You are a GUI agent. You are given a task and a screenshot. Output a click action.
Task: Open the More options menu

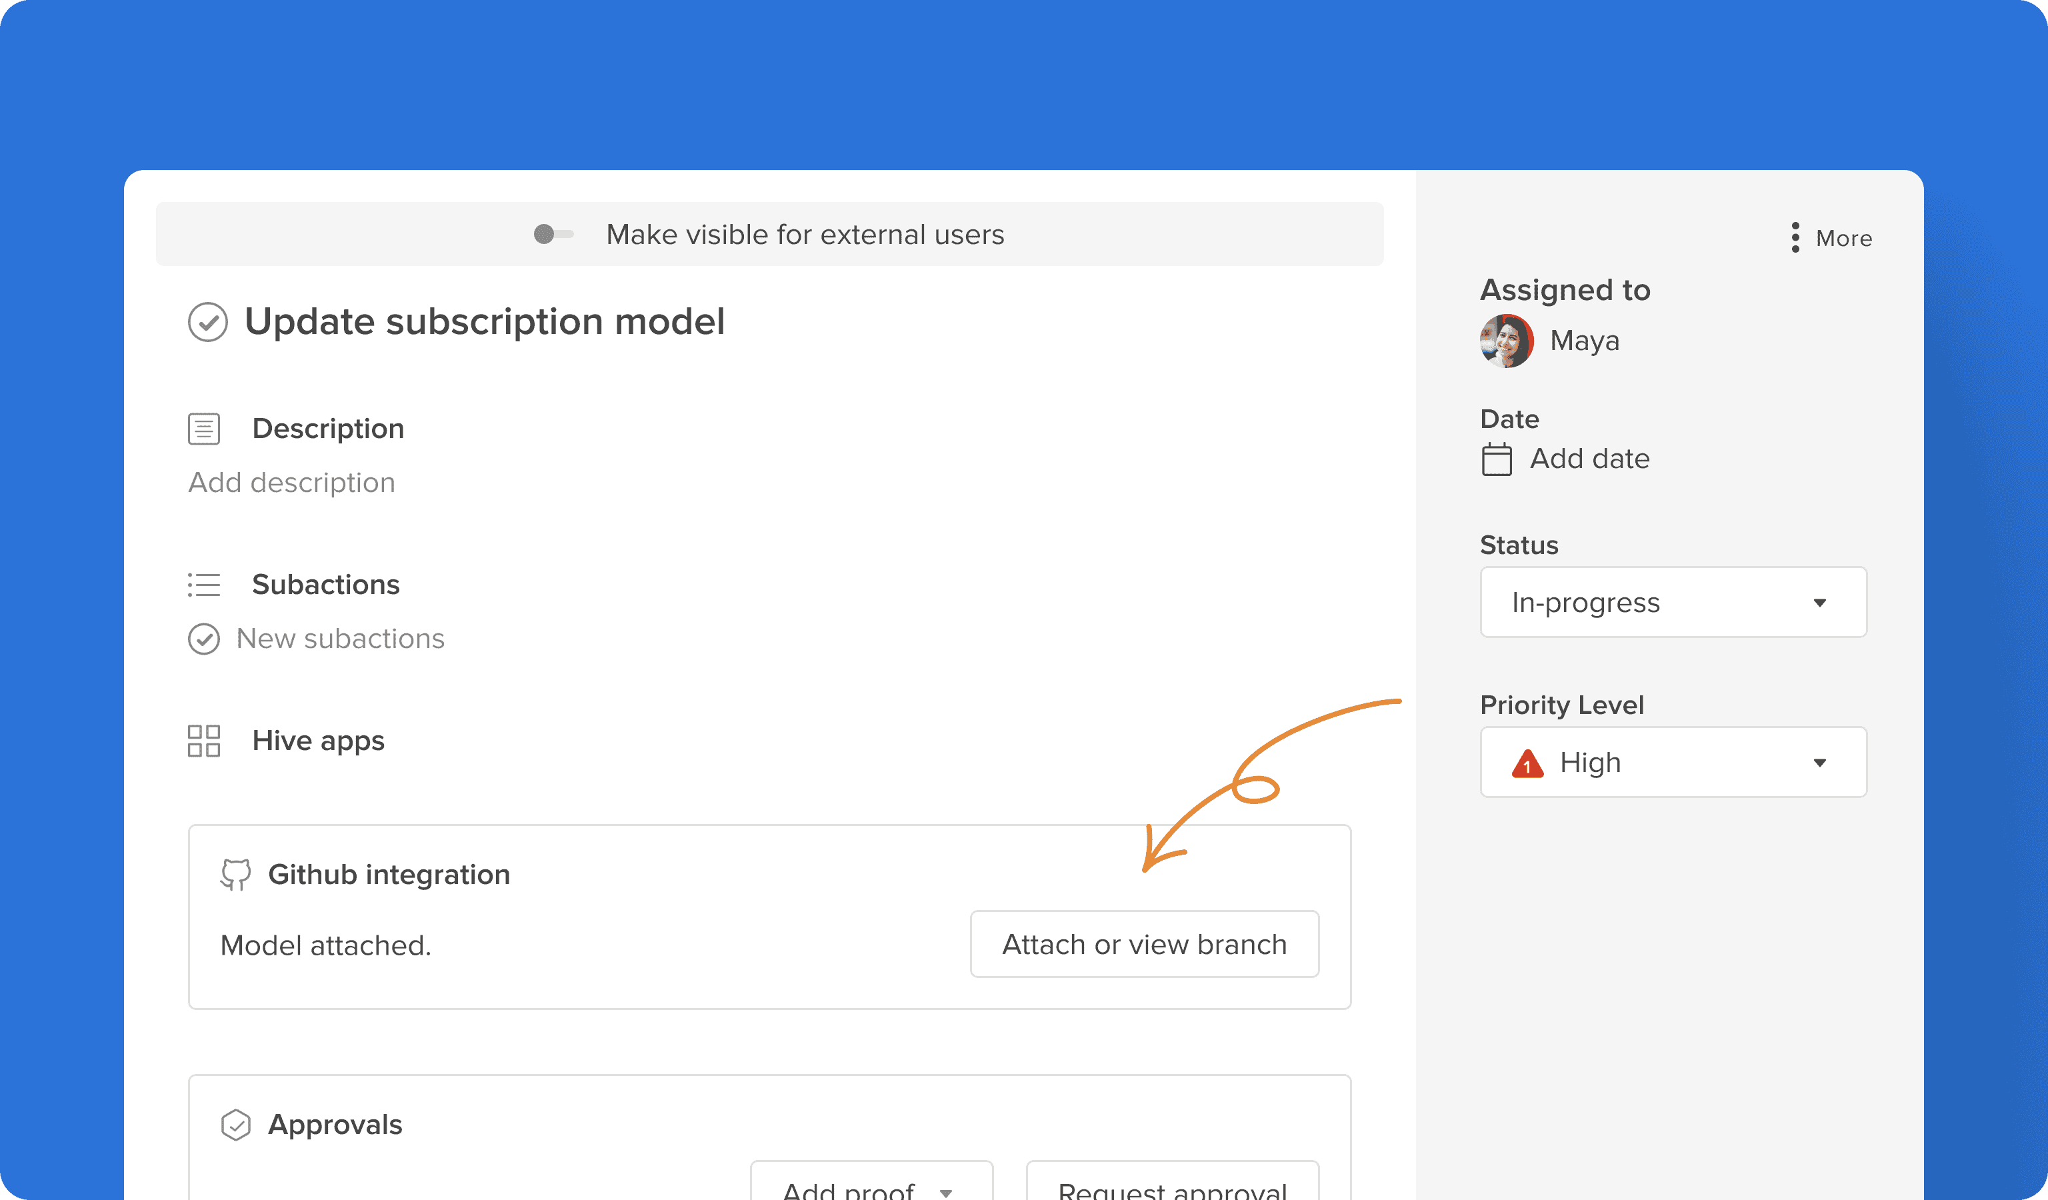click(1833, 237)
